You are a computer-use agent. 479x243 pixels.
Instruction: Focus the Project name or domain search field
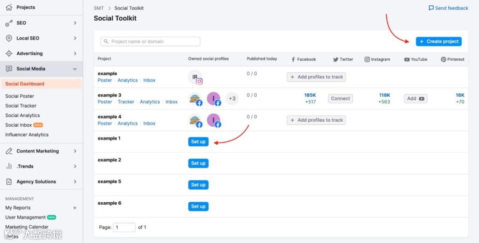click(150, 42)
